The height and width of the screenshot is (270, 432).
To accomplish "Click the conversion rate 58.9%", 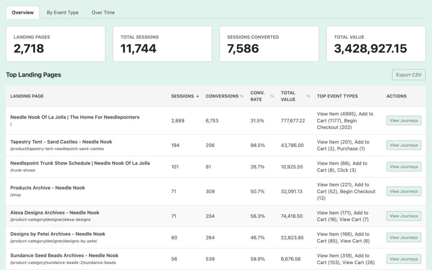I will pyautogui.click(x=258, y=259).
